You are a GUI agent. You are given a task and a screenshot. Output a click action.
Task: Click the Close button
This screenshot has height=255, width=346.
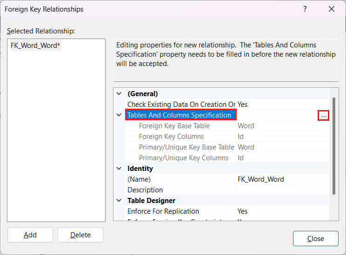[x=316, y=238]
